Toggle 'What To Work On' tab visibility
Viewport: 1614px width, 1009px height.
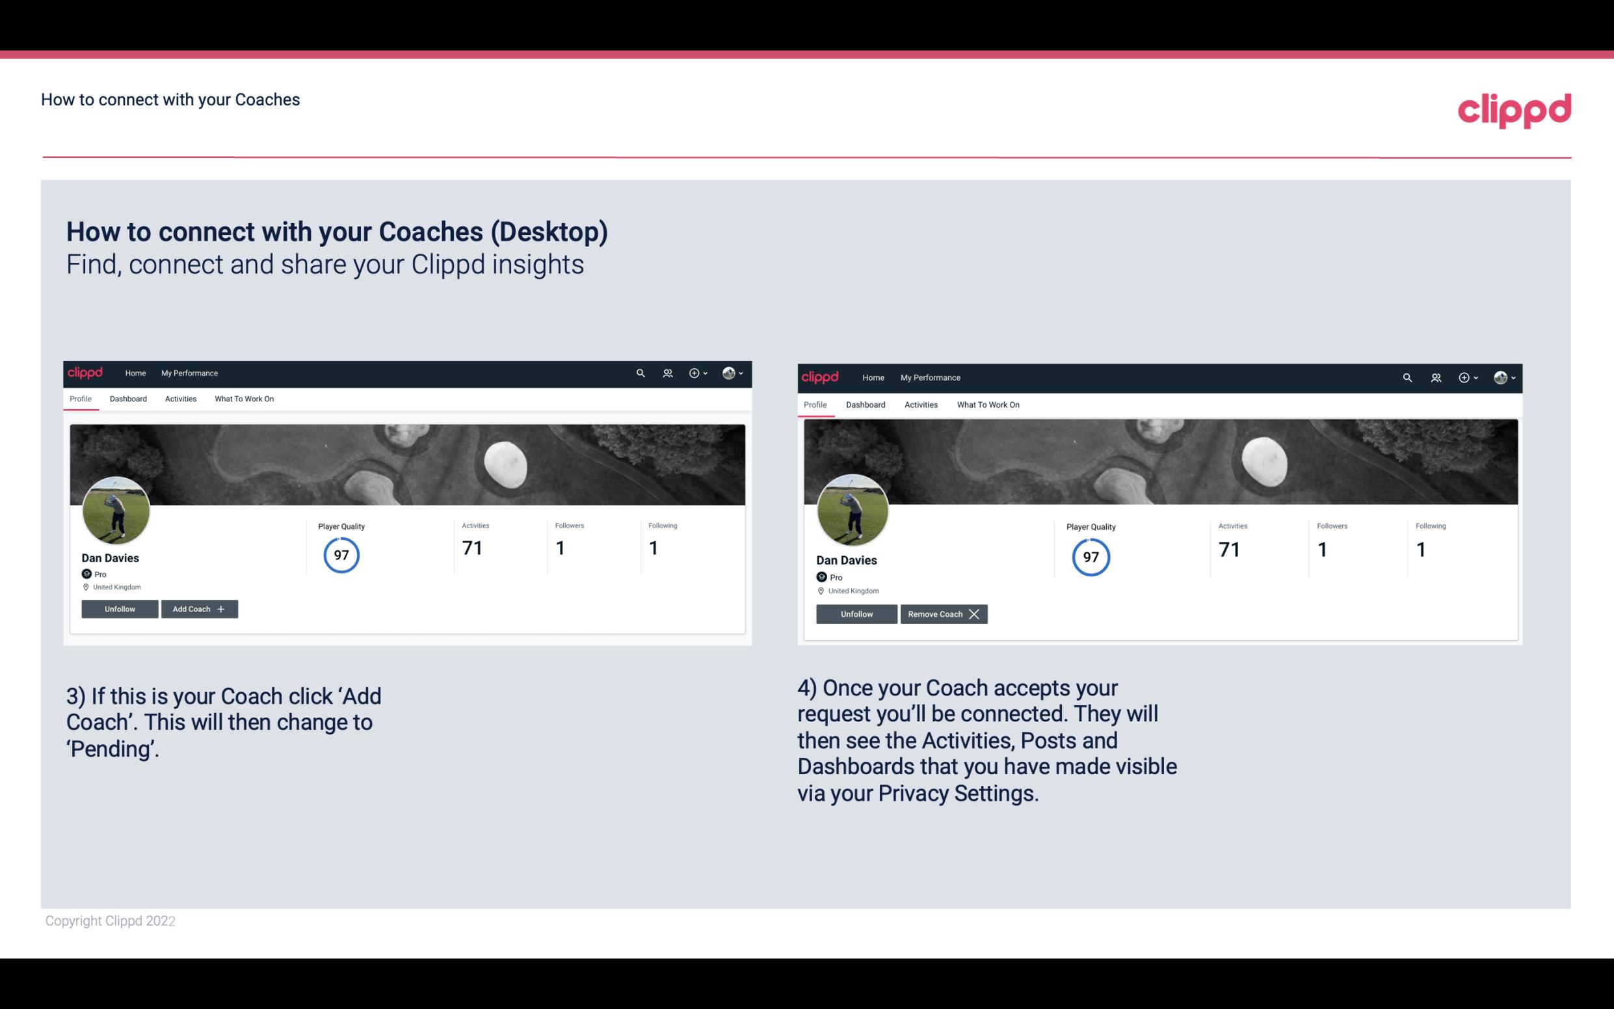pyautogui.click(x=243, y=399)
